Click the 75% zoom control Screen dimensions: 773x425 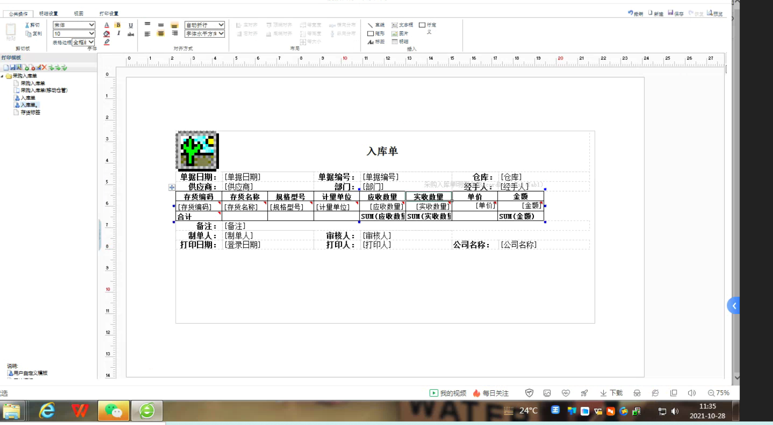(x=718, y=393)
